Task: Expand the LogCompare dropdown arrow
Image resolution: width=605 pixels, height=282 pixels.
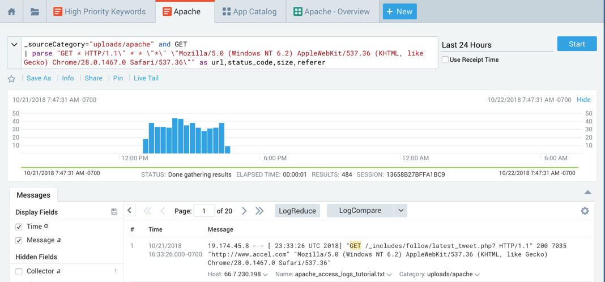Action: pos(401,211)
